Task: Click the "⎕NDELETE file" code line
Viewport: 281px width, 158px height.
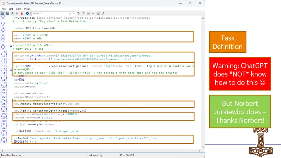Action: (x=25, y=142)
